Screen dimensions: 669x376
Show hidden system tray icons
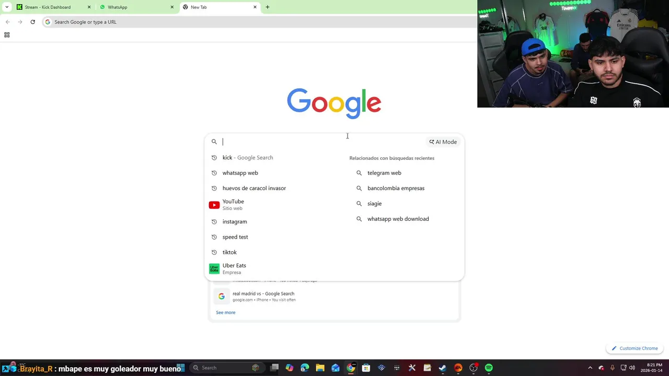coord(590,368)
